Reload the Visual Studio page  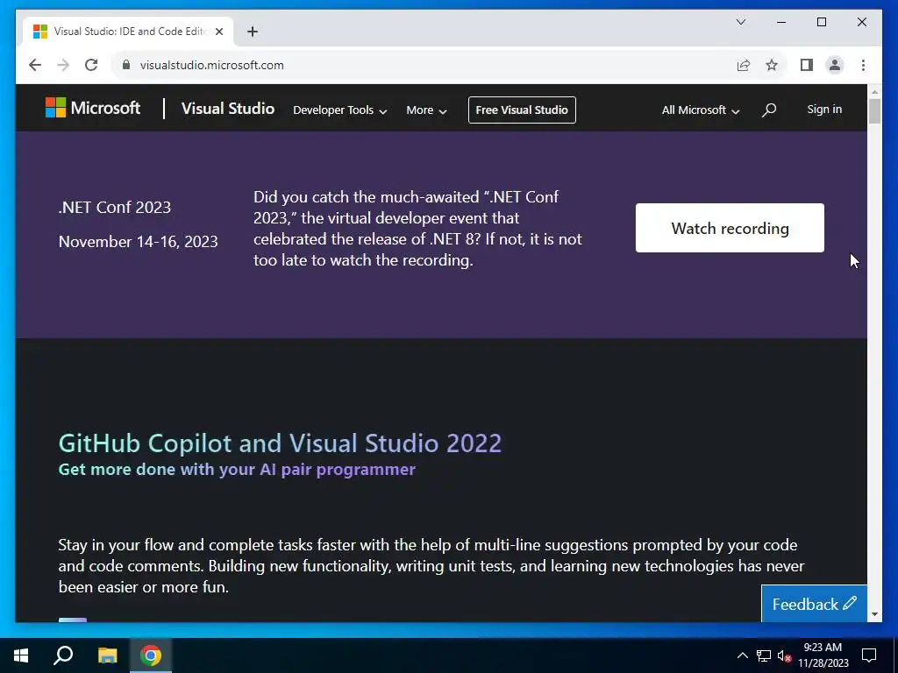pos(91,65)
